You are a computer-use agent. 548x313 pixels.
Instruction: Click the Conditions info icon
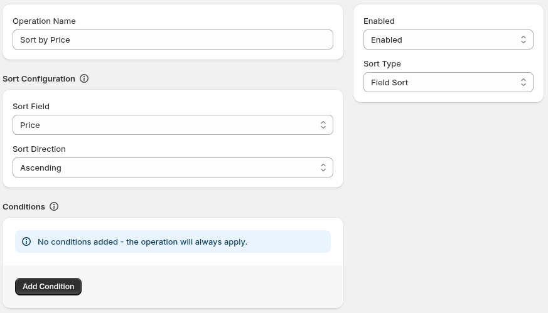54,206
